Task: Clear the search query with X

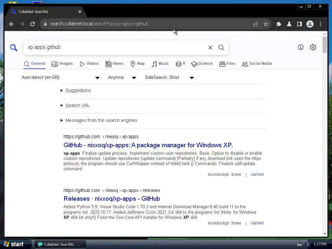Action: [210, 47]
